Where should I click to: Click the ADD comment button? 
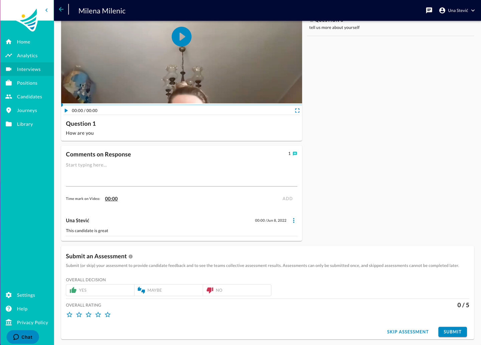click(287, 199)
